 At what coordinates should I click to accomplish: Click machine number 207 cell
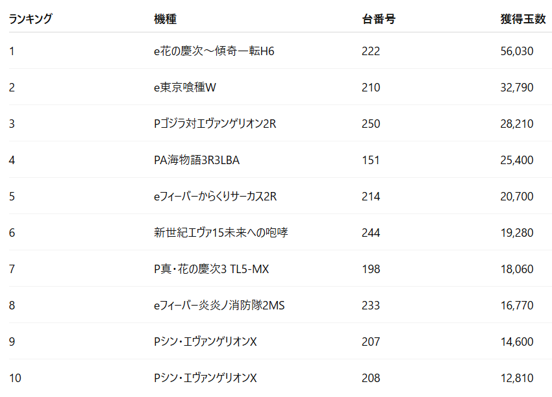pyautogui.click(x=371, y=342)
